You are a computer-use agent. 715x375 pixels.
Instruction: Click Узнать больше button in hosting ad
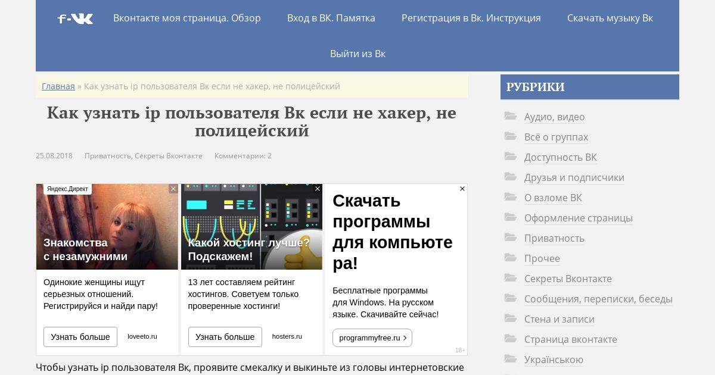pos(225,337)
